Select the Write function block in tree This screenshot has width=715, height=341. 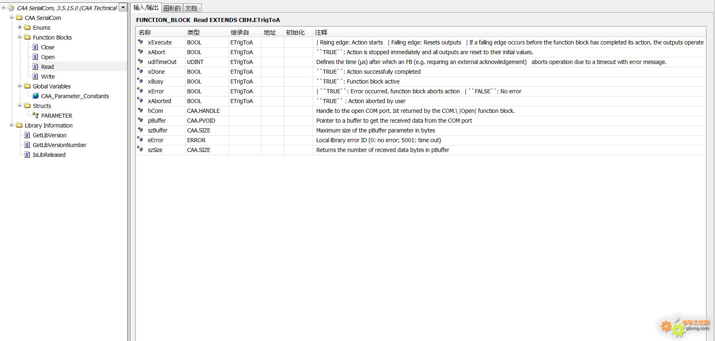tap(48, 77)
